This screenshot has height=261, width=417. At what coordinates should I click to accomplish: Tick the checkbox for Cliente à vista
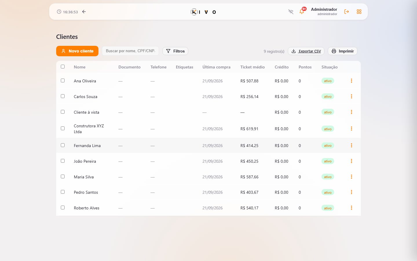tap(63, 112)
